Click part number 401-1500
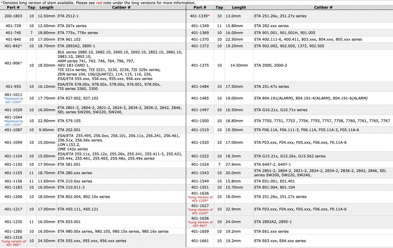The height and width of the screenshot is (248, 393). click(200, 121)
